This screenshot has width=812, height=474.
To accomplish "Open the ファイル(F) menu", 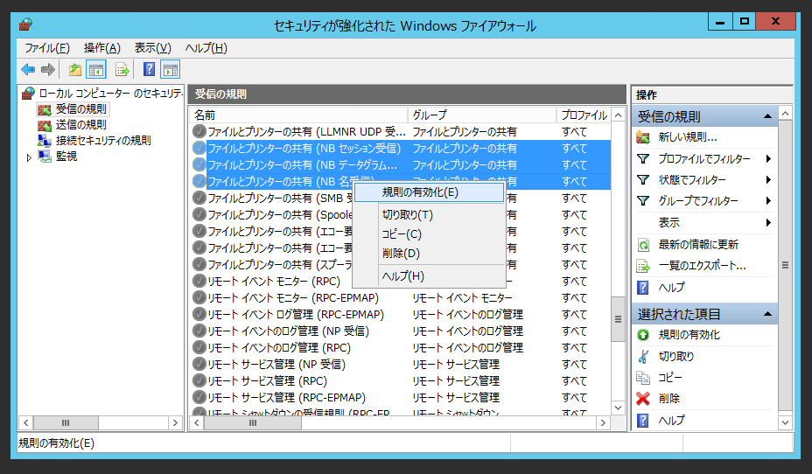I will (x=47, y=48).
